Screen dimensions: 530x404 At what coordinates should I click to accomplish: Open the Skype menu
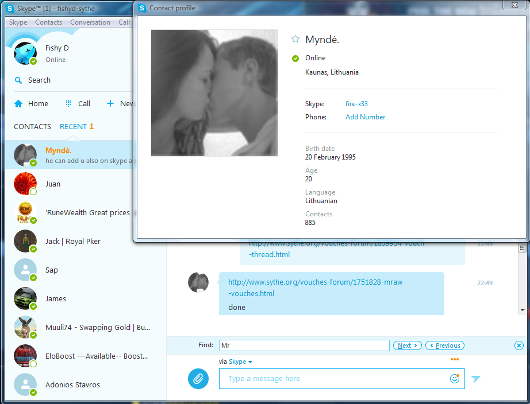18,22
